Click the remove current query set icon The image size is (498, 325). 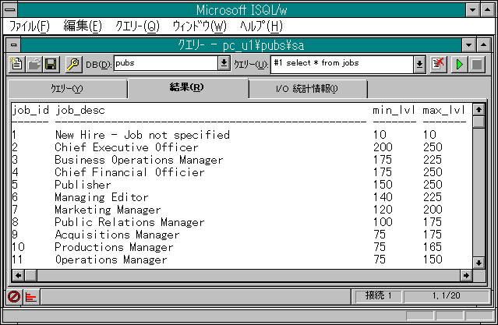439,65
